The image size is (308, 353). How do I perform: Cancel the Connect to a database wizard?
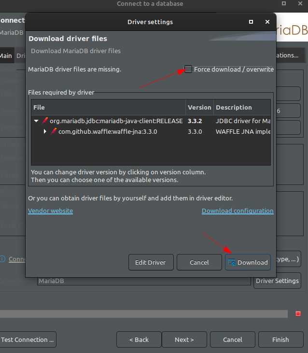pyautogui.click(x=233, y=339)
